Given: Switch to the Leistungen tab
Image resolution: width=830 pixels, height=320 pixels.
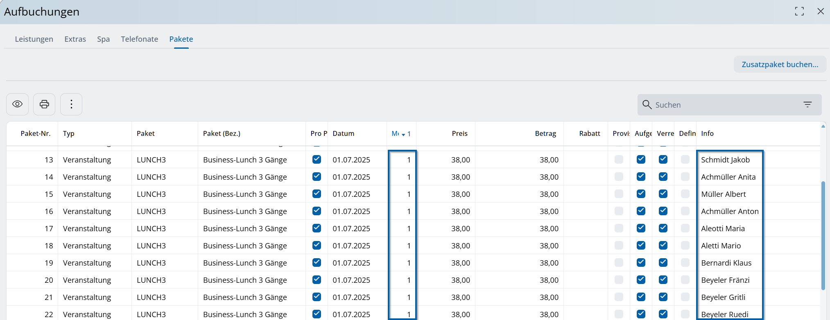Looking at the screenshot, I should click(34, 39).
